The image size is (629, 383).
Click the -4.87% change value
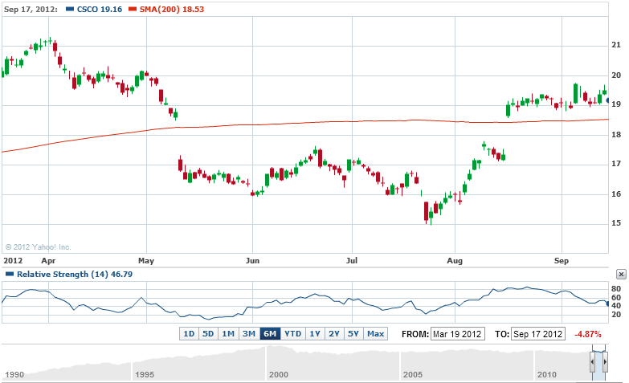coord(588,334)
